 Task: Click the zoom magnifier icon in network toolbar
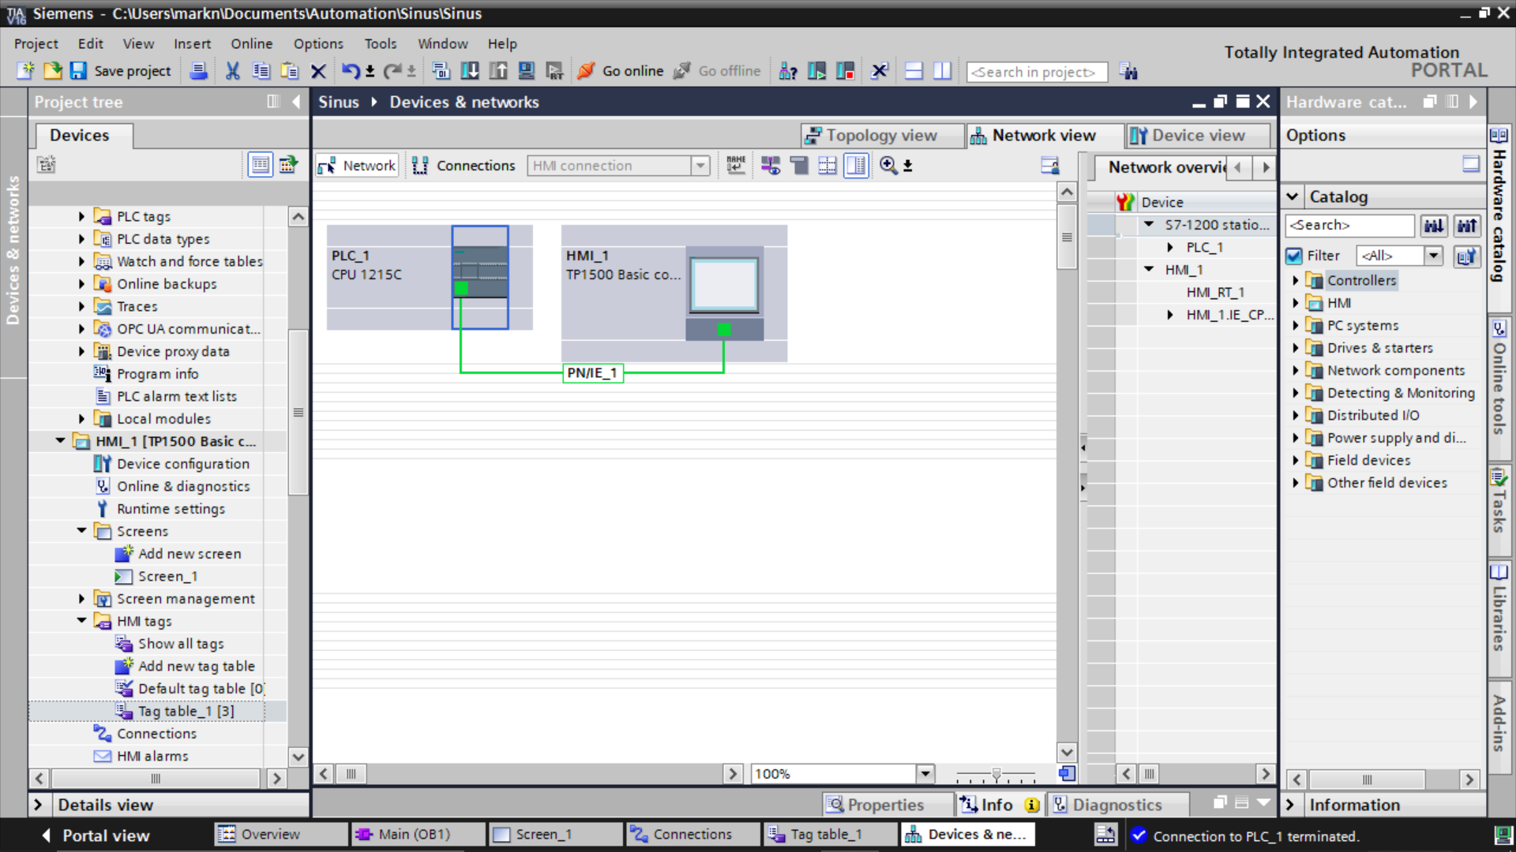tap(888, 166)
